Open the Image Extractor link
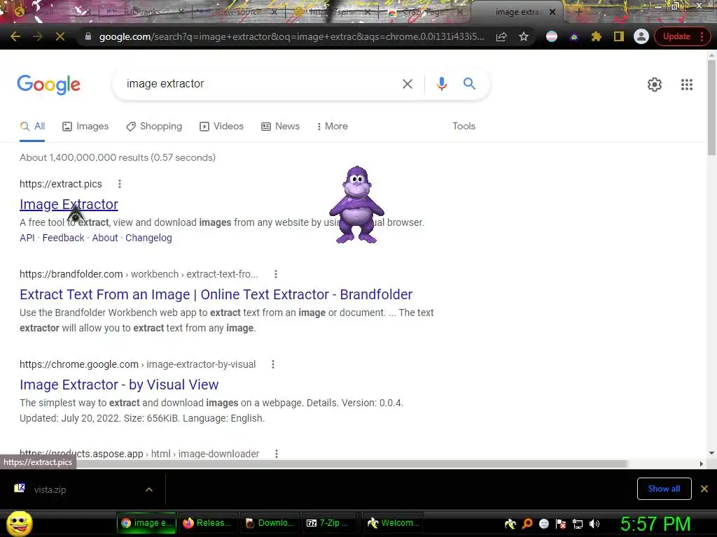 (x=69, y=204)
